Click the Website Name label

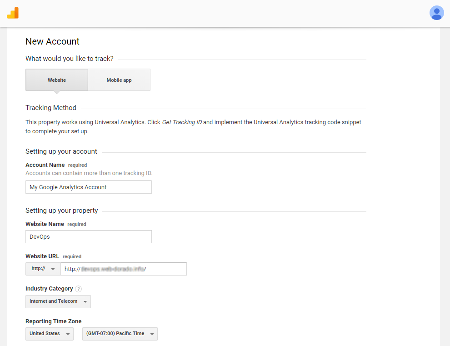45,224
